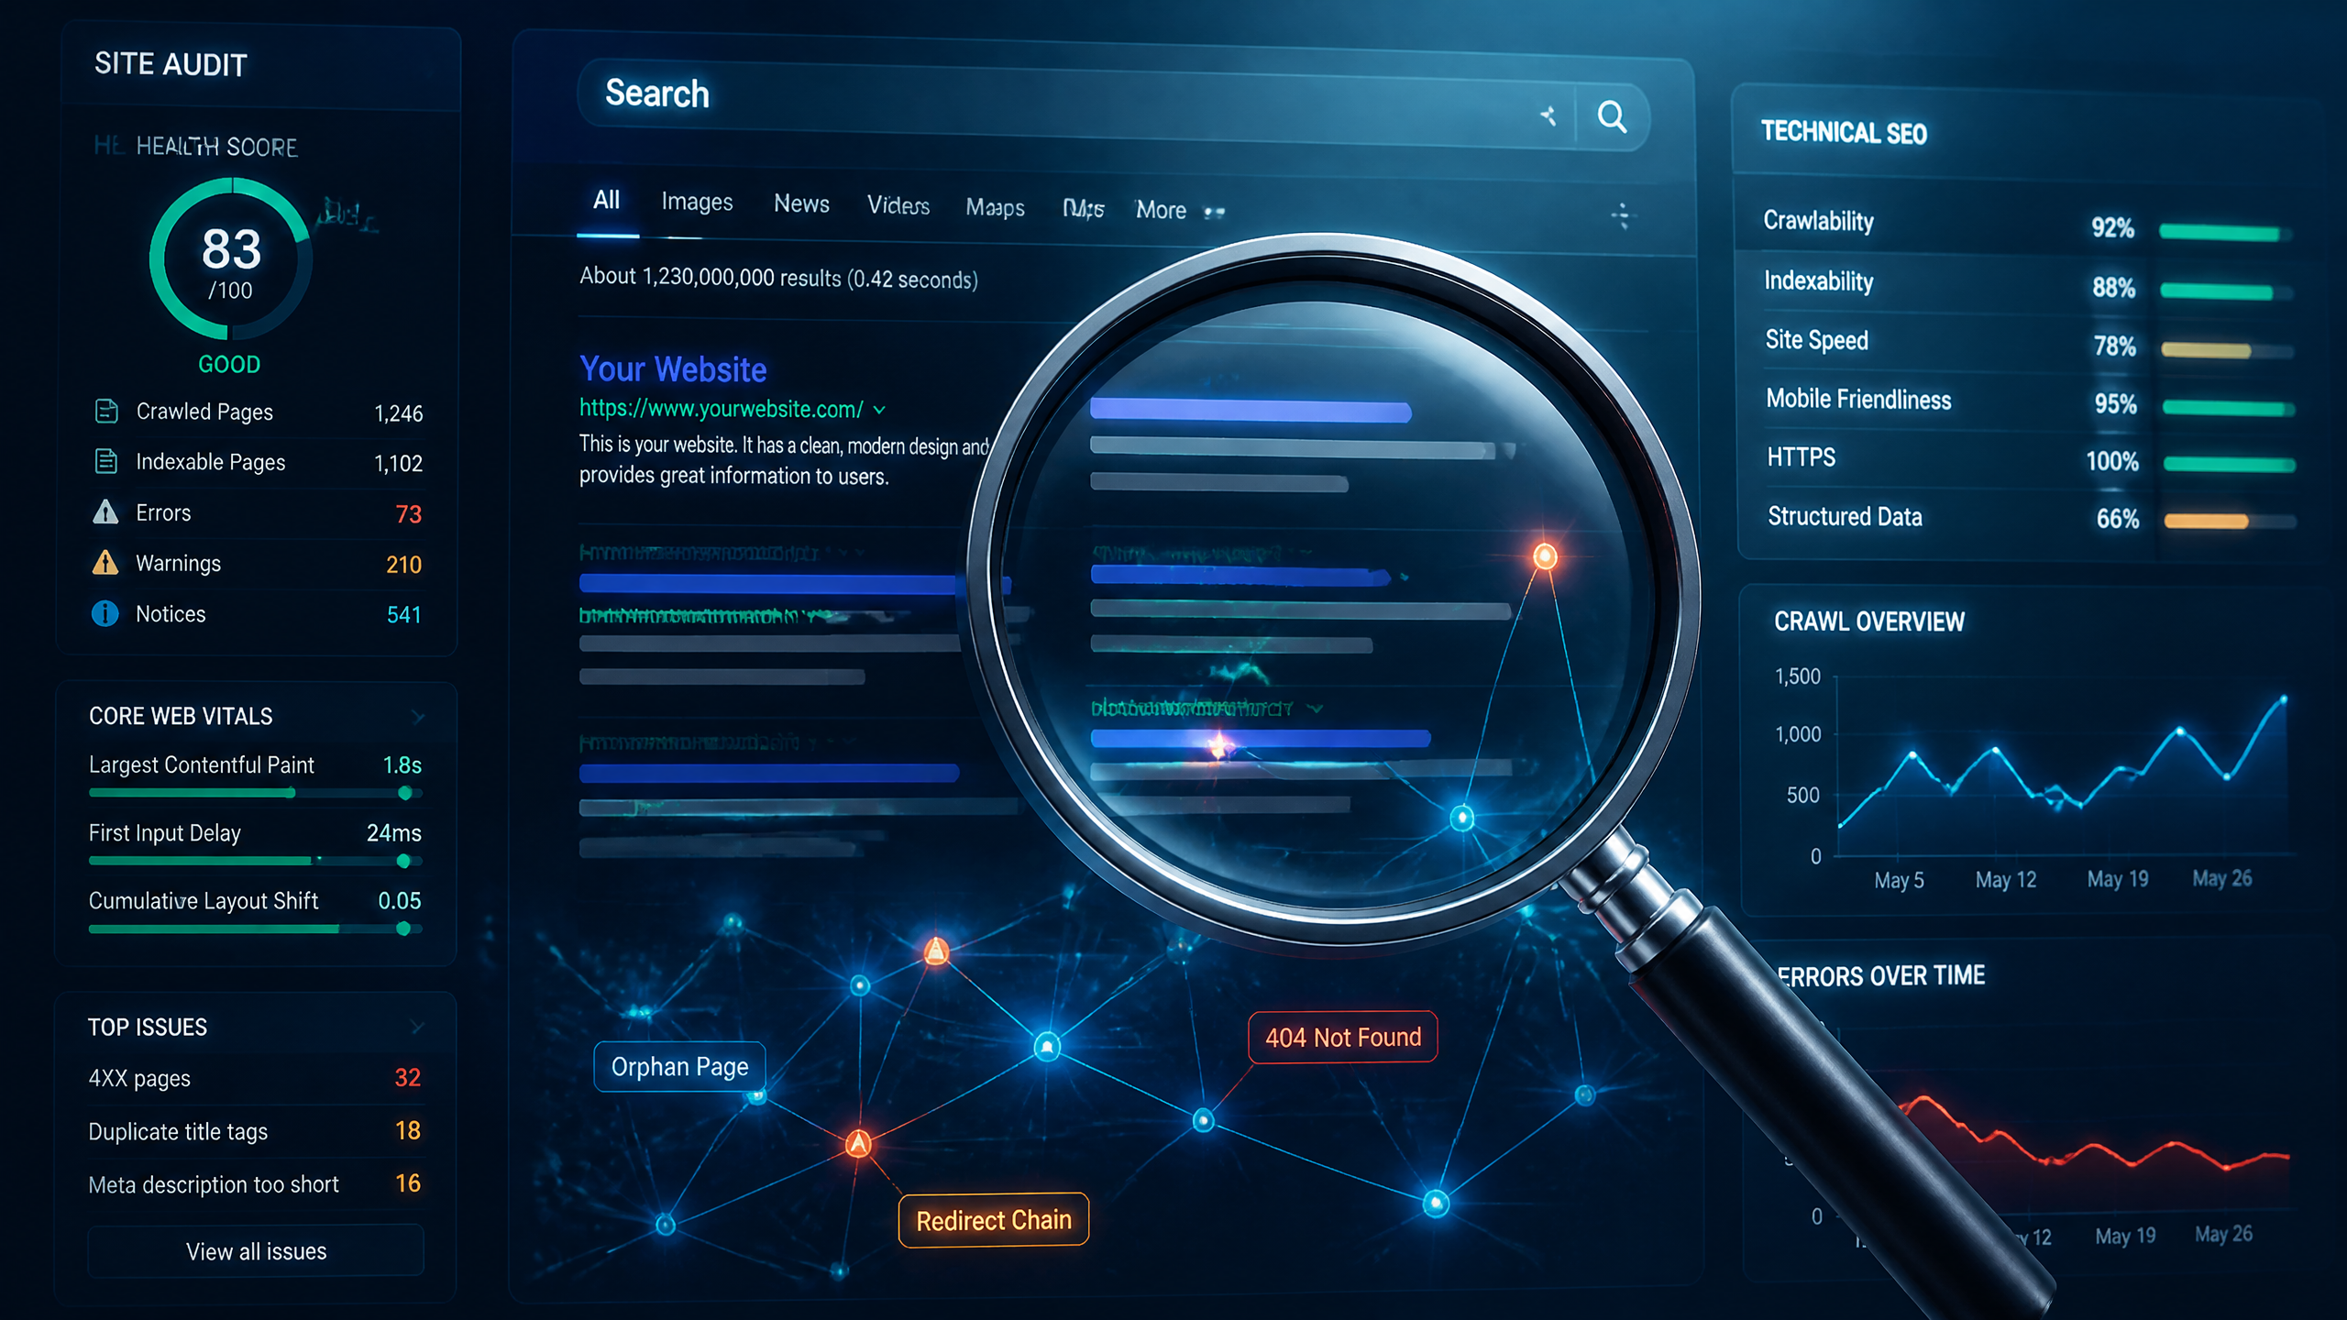The width and height of the screenshot is (2347, 1320).
Task: Click the GOOD health status label
Action: click(229, 364)
